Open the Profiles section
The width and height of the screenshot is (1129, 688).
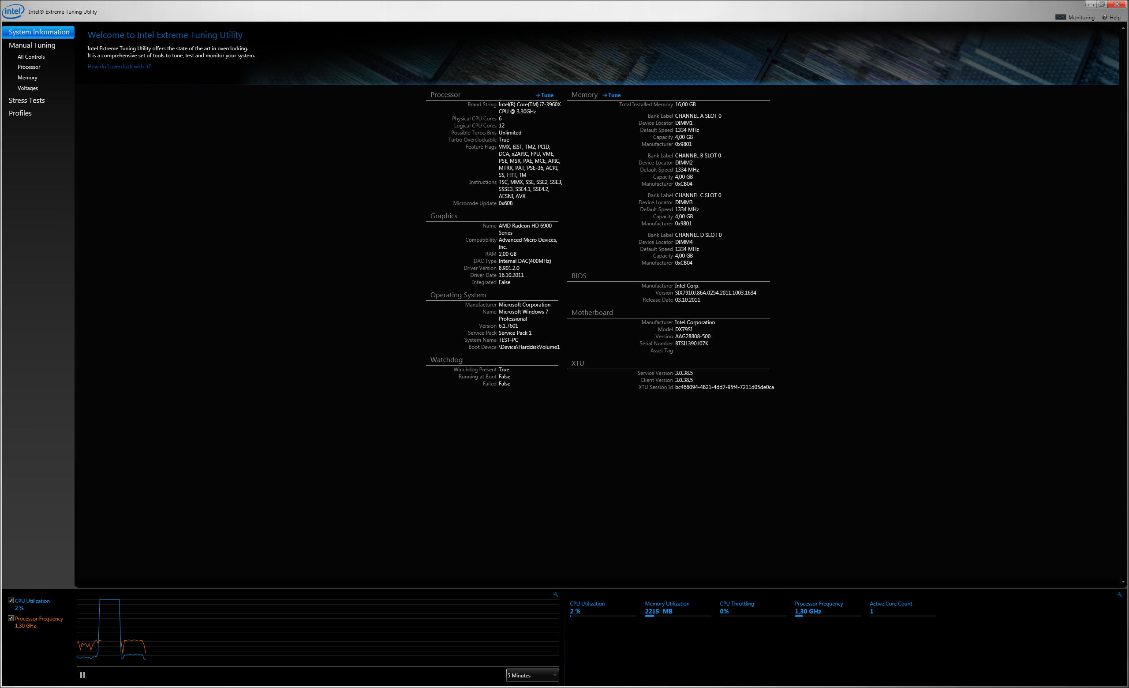(x=20, y=113)
